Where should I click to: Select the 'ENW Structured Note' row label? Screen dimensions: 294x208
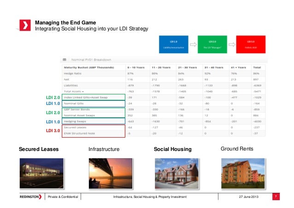pyautogui.click(x=79, y=133)
